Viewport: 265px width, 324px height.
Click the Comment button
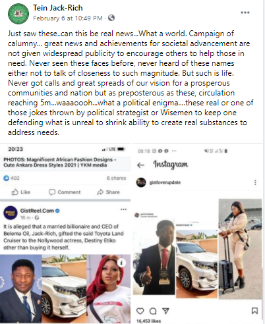pyautogui.click(x=65, y=192)
